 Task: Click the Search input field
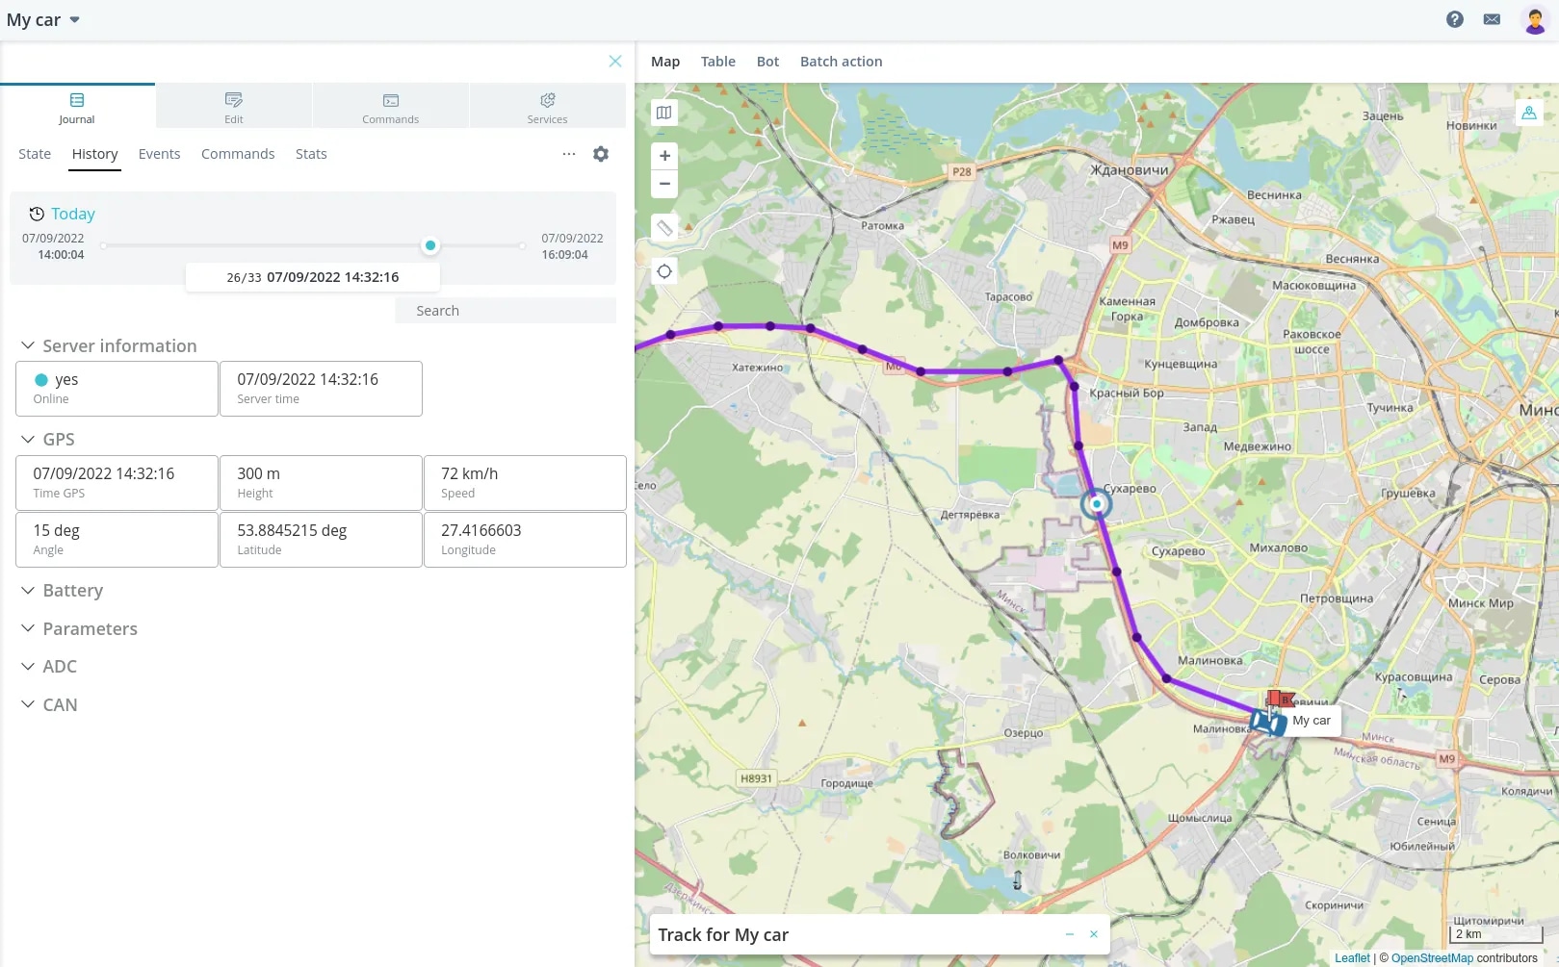click(x=506, y=311)
